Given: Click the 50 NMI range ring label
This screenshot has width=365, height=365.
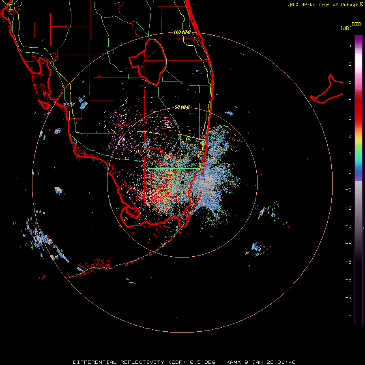Looking at the screenshot, I should (x=182, y=107).
